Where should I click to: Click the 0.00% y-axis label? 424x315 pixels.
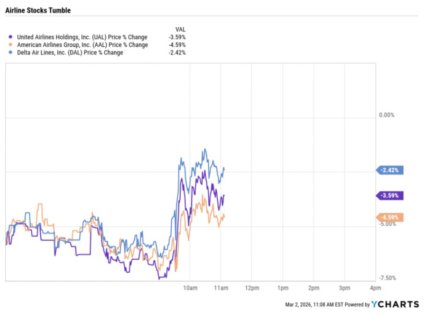point(386,115)
